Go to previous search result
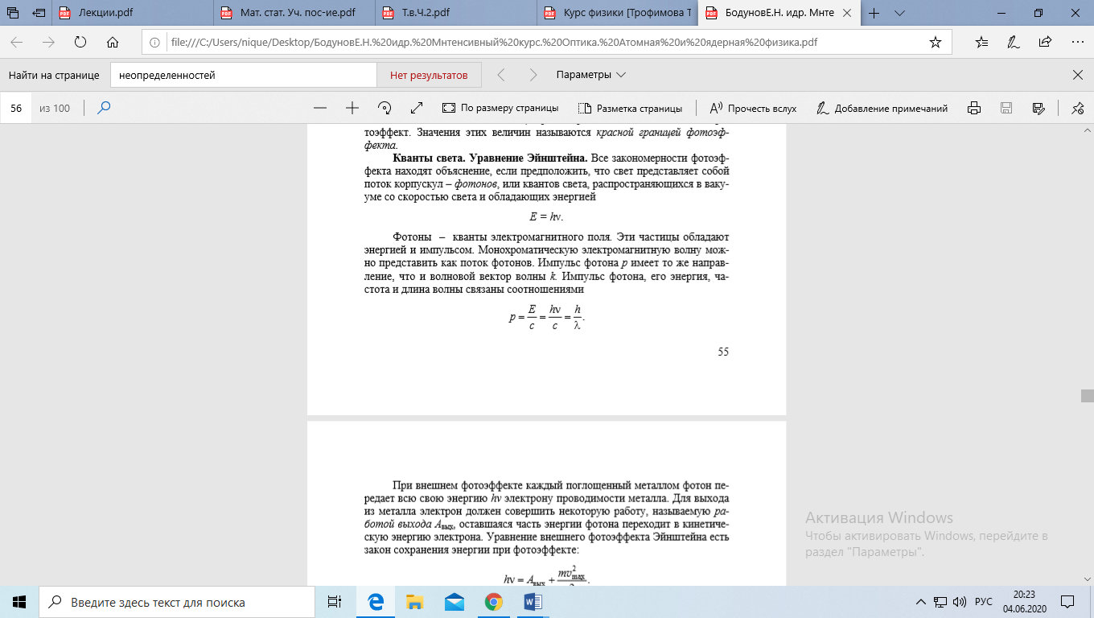The image size is (1094, 618). 501,75
